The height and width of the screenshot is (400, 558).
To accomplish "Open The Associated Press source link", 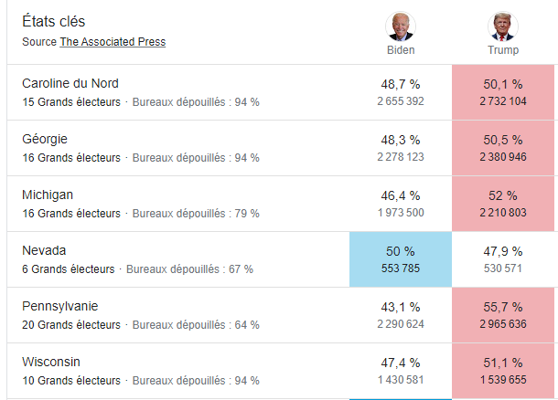I will pyautogui.click(x=113, y=42).
